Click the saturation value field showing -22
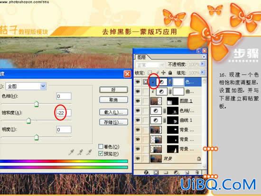 [x=64, y=113]
